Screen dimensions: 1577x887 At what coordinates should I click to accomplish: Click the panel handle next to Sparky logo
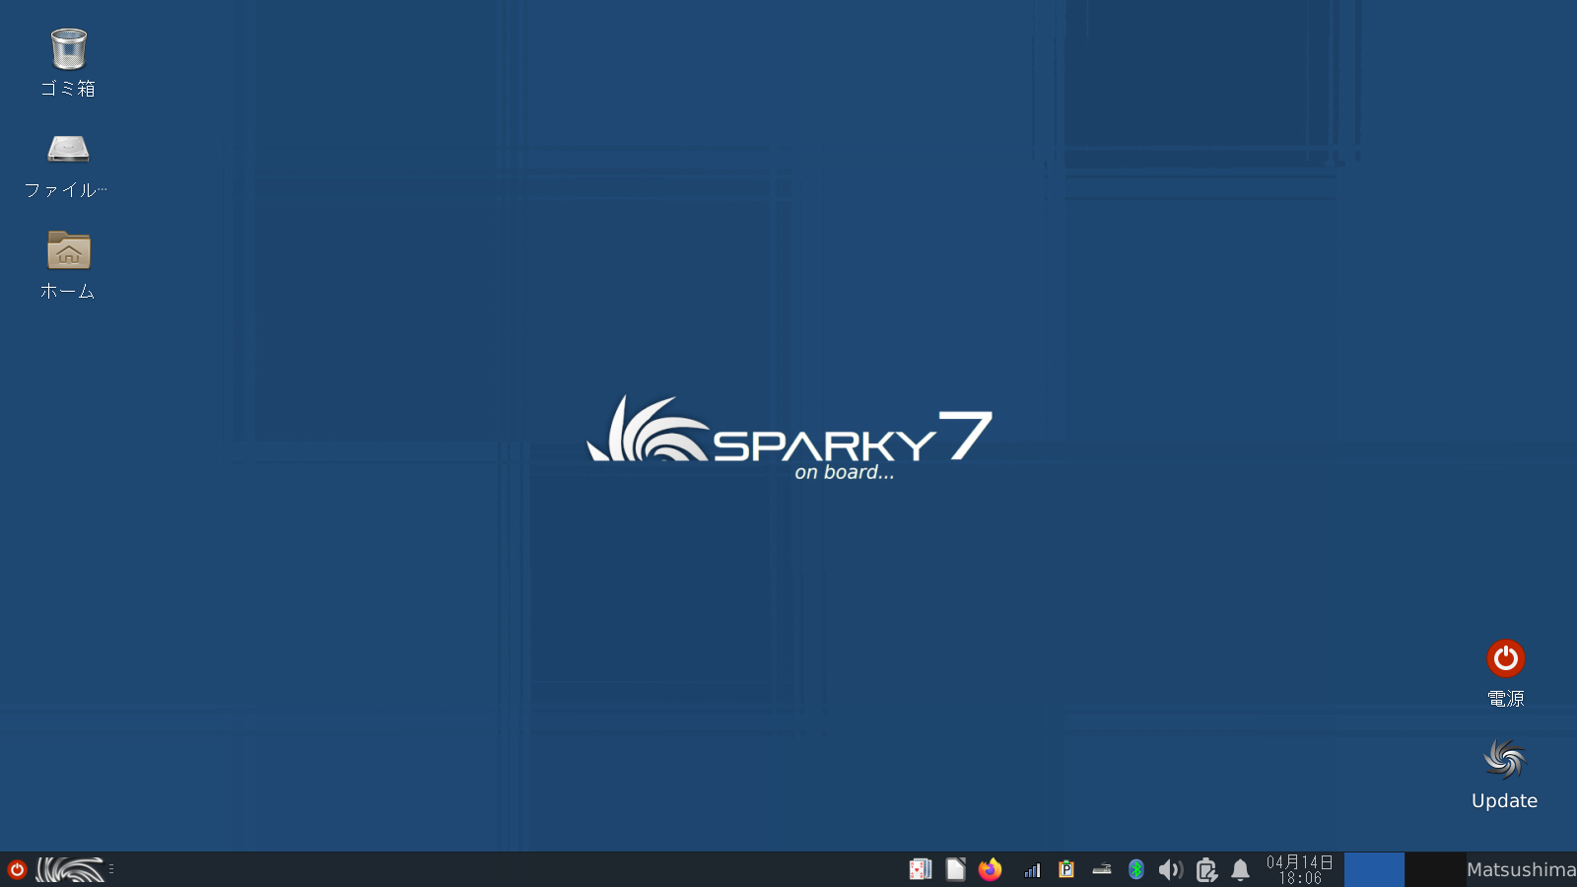(111, 869)
